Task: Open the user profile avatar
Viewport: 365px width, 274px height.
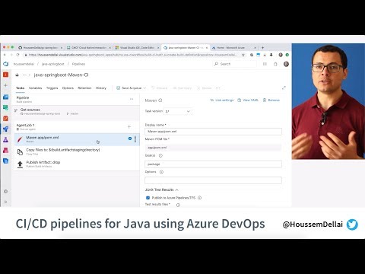Action: pos(286,64)
